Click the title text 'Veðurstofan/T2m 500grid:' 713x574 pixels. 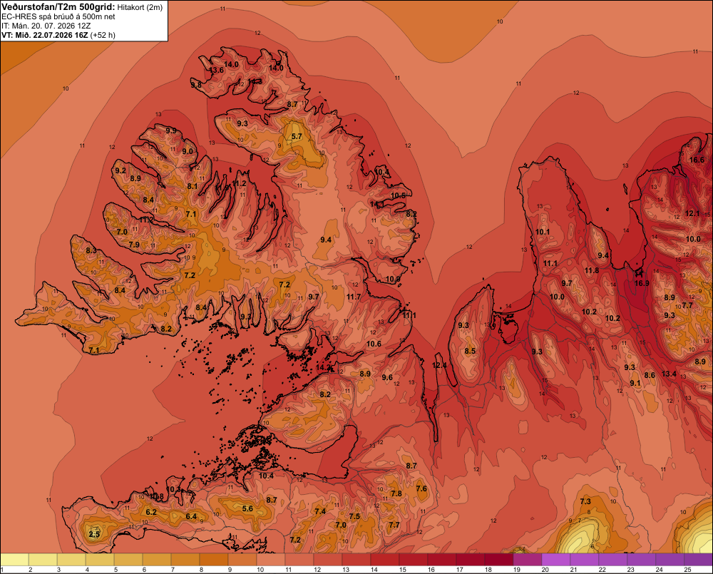pyautogui.click(x=58, y=6)
